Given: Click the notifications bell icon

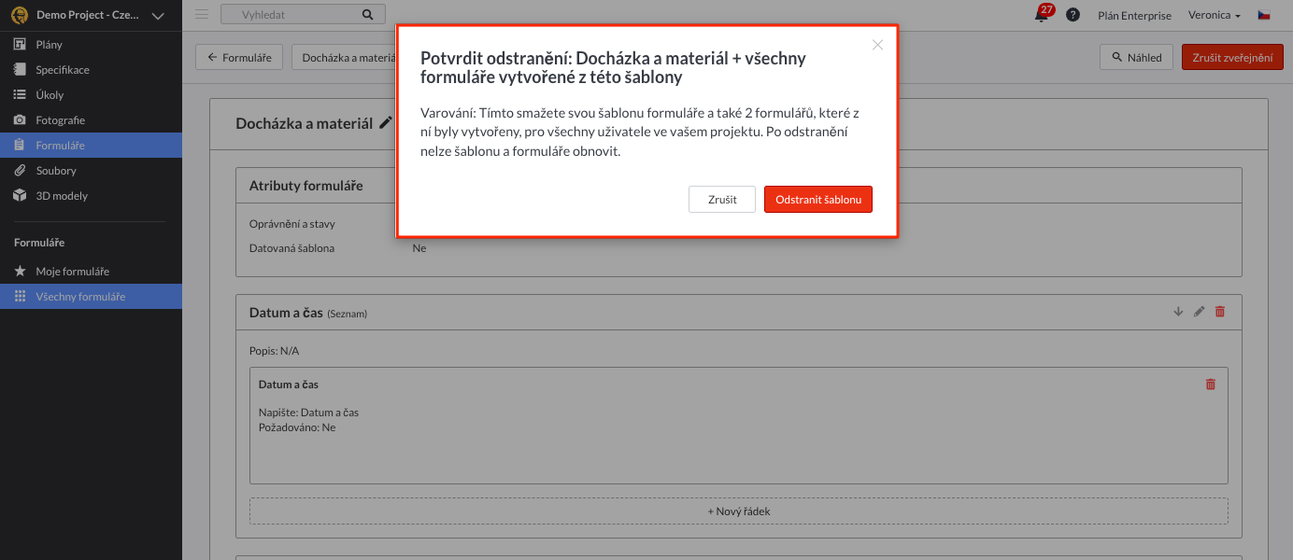Looking at the screenshot, I should [x=1041, y=15].
